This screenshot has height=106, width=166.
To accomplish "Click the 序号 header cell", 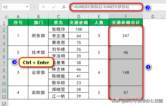I will 18,22.
